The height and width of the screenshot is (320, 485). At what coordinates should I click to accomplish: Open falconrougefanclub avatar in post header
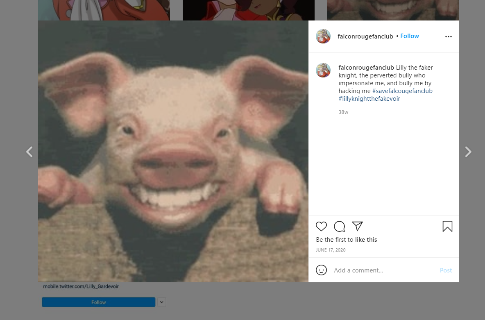pyautogui.click(x=323, y=36)
